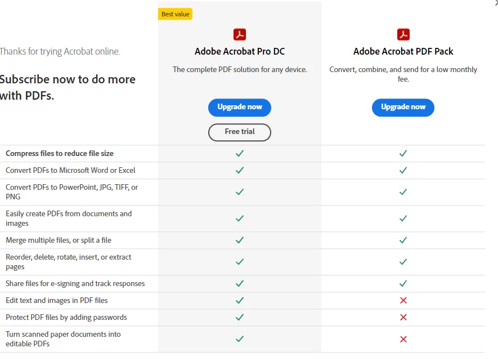Viewport: 498px width, 361px height.
Task: Click Upgrade now under Acrobat Pro DC
Action: click(240, 108)
